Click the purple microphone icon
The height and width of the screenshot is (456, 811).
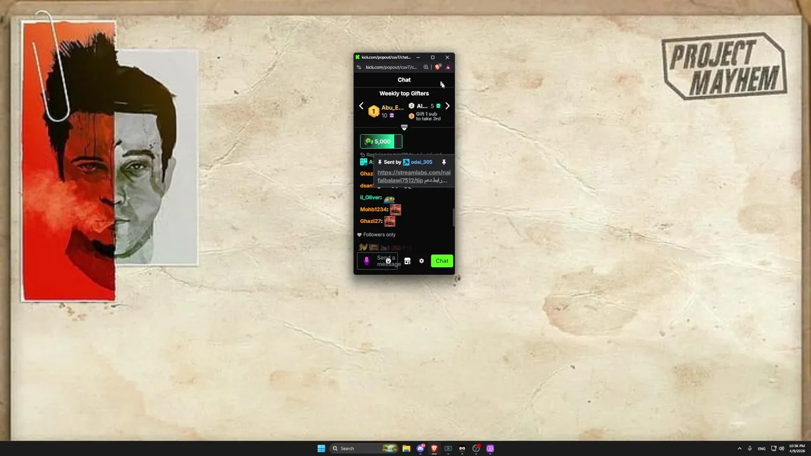[x=366, y=261]
